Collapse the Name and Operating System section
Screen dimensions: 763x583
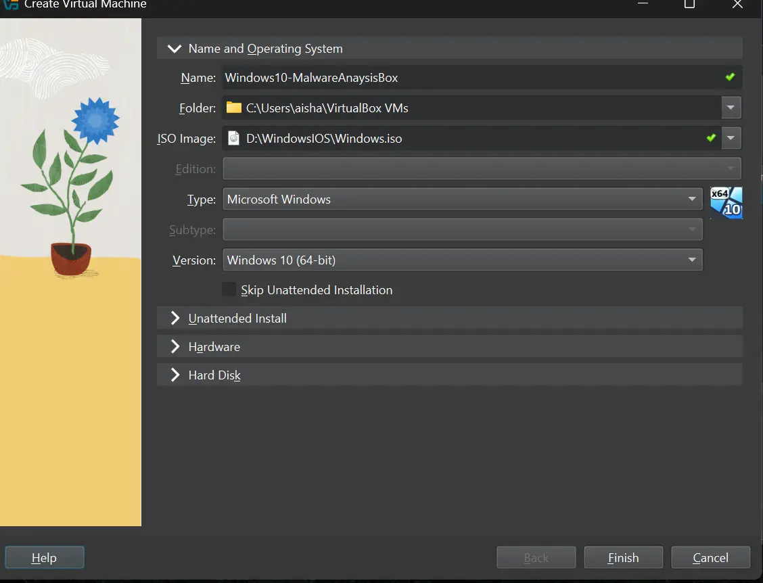click(175, 49)
